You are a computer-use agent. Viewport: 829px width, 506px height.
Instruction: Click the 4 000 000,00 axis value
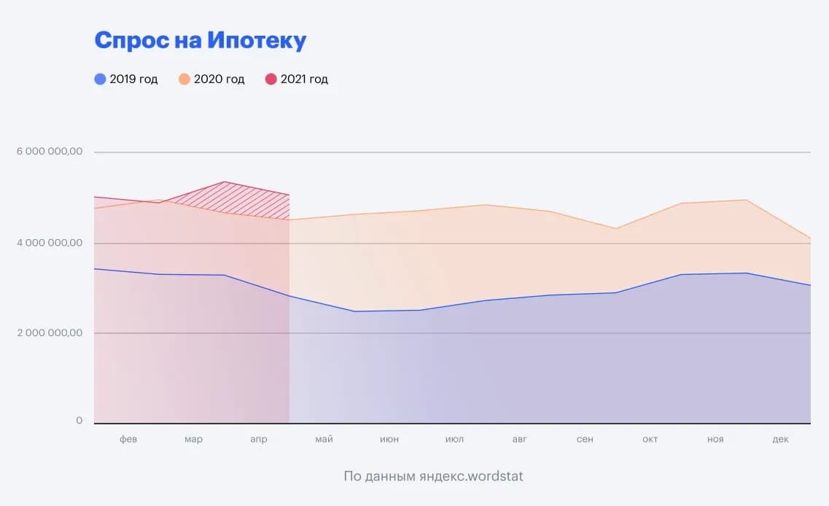(x=50, y=243)
